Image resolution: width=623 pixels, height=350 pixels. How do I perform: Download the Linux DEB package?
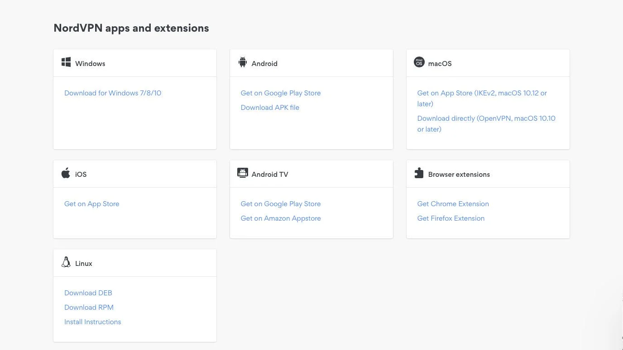88,293
